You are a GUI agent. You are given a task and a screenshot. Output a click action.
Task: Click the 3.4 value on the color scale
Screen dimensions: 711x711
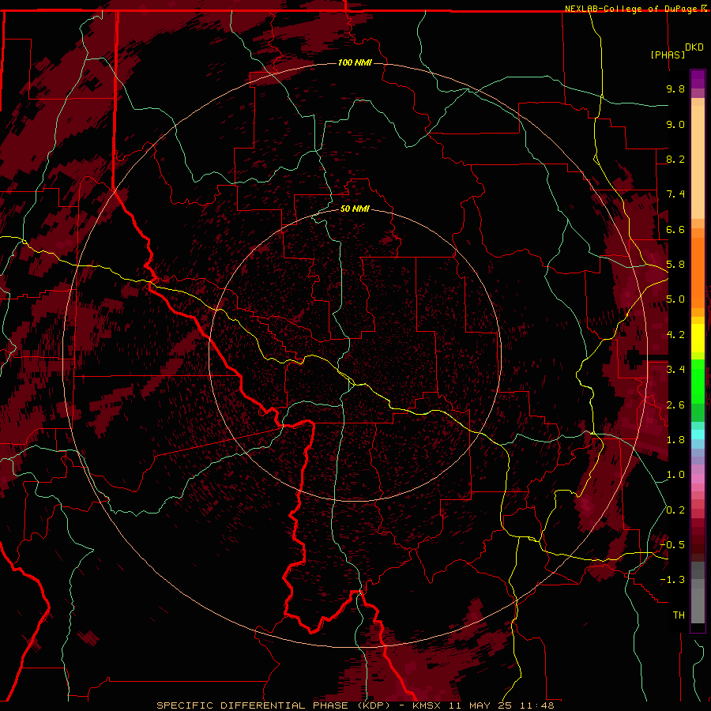click(675, 370)
